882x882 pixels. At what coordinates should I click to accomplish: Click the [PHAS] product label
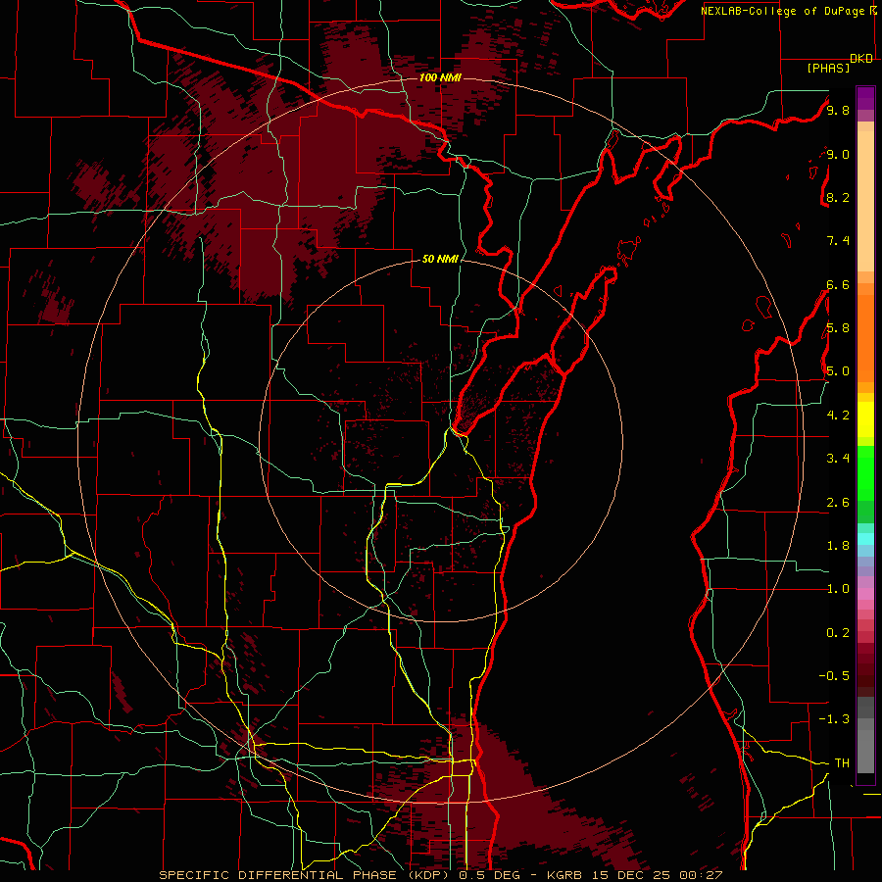pos(828,69)
